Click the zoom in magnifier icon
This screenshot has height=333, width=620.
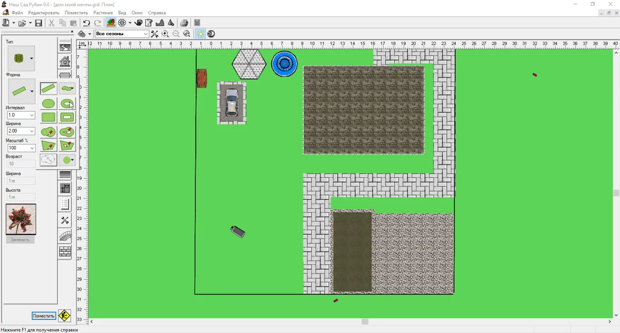[165, 34]
